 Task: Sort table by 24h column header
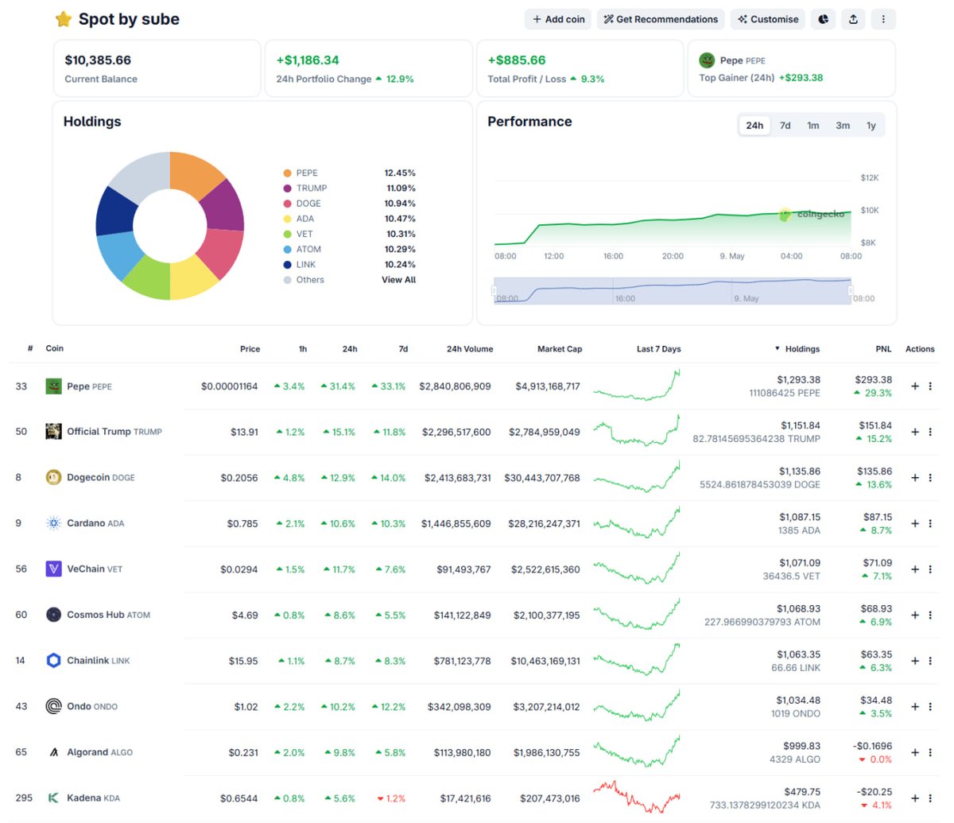tap(350, 349)
